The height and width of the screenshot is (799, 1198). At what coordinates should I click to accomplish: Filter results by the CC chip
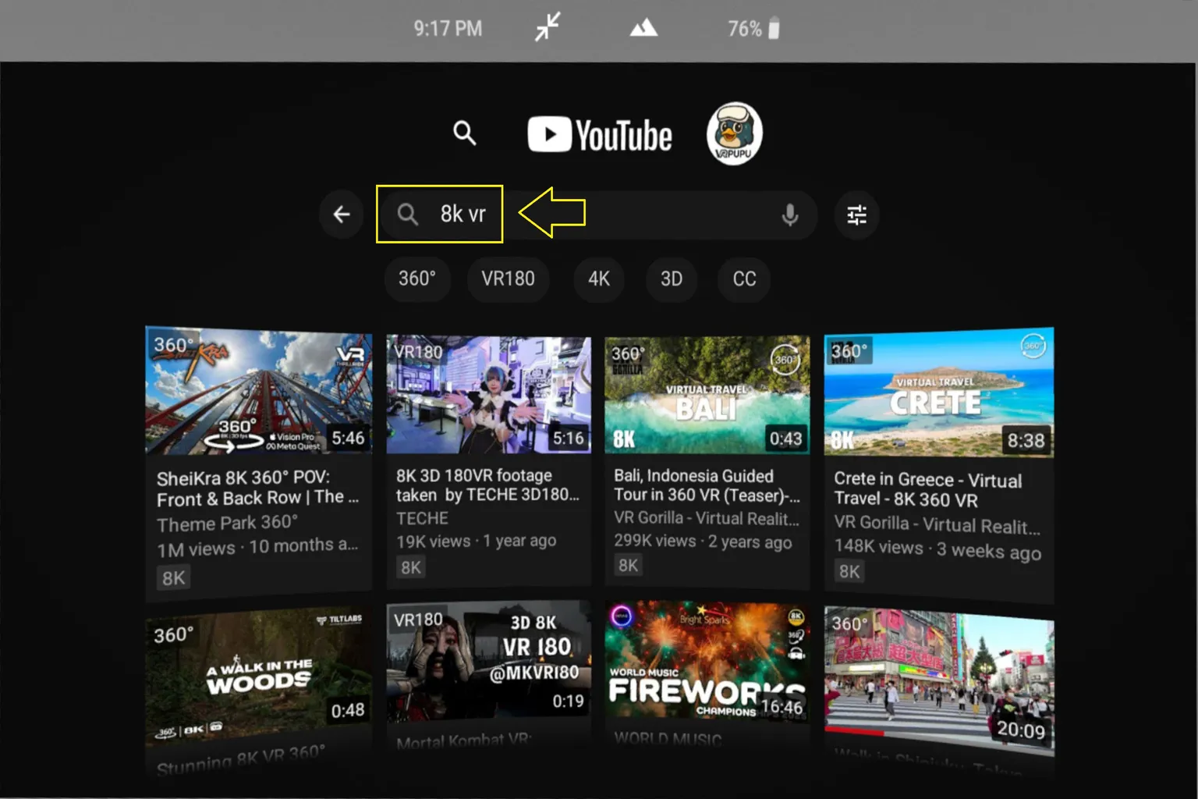[x=744, y=279]
